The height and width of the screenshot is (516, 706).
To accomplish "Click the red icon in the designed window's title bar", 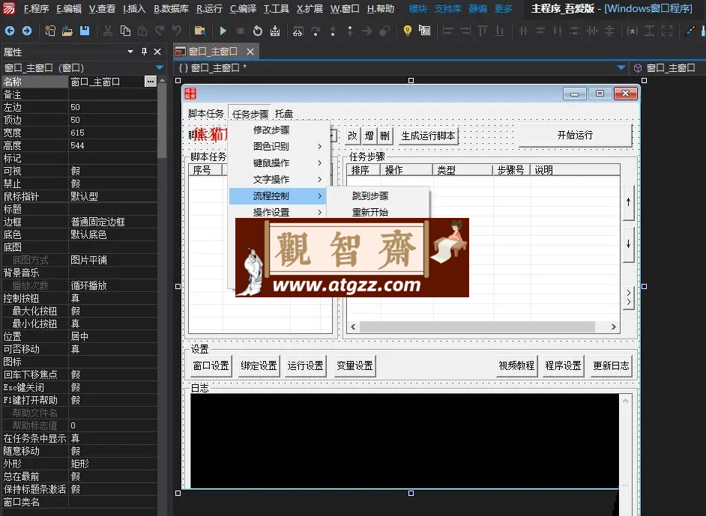I will [x=191, y=94].
